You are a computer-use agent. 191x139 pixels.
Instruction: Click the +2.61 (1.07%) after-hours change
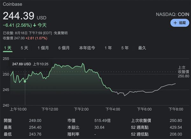click(x=36, y=38)
